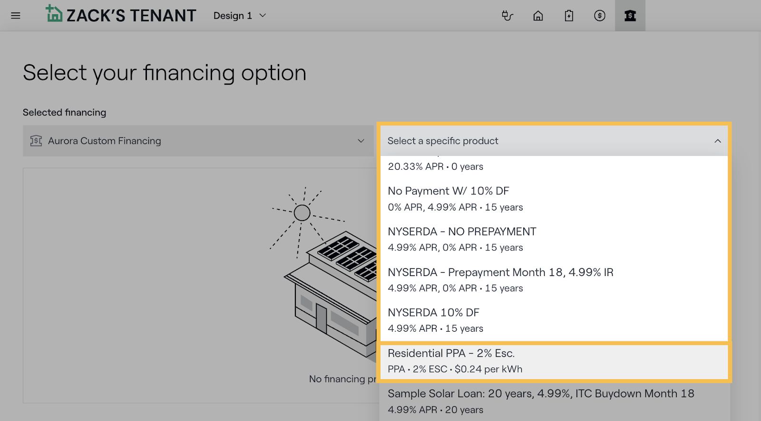Image resolution: width=761 pixels, height=421 pixels.
Task: Open the hamburger navigation menu
Action: point(16,16)
